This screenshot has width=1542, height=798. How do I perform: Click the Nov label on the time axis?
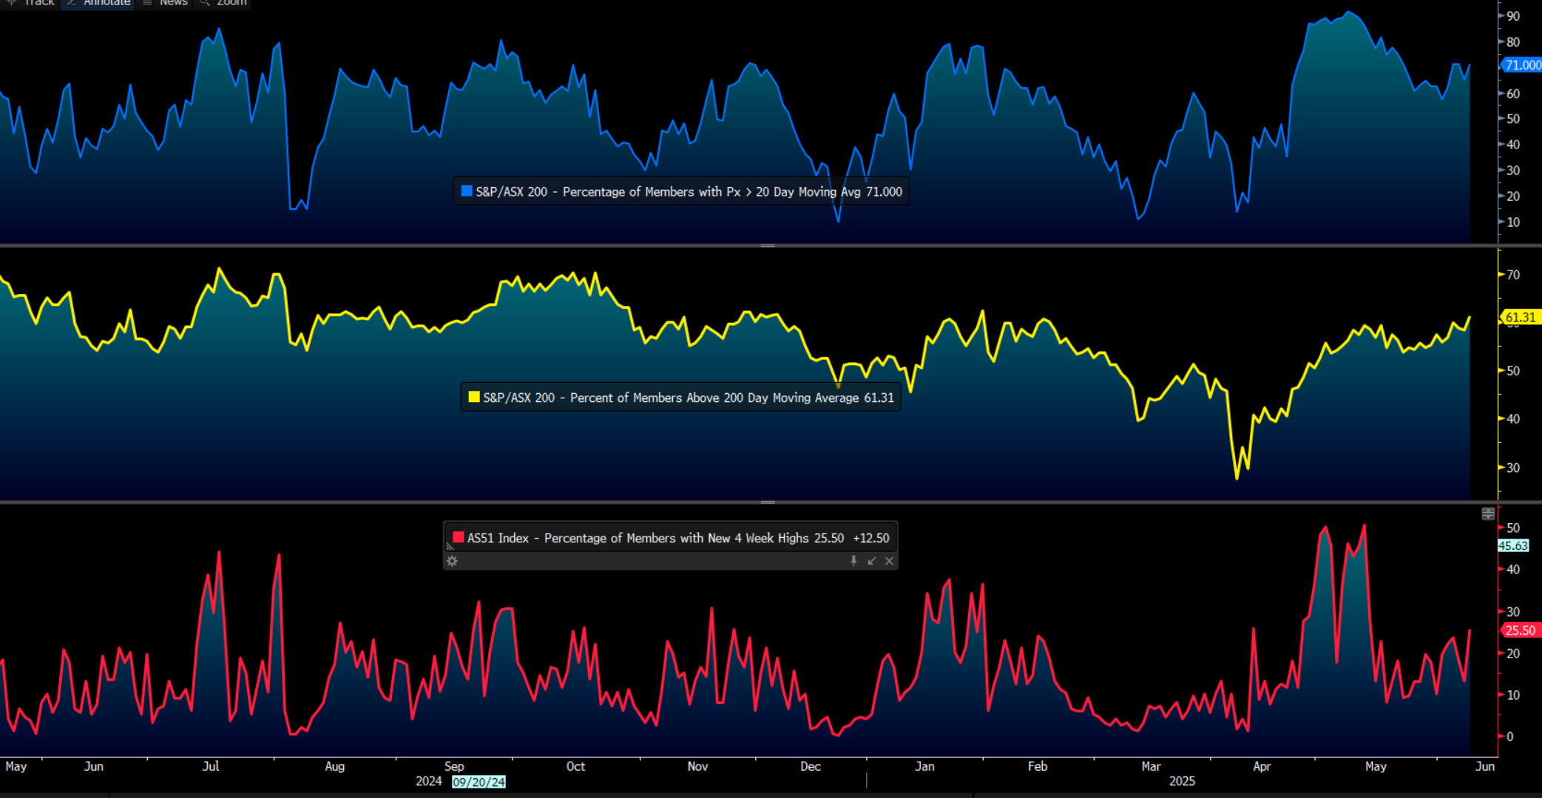tap(697, 766)
